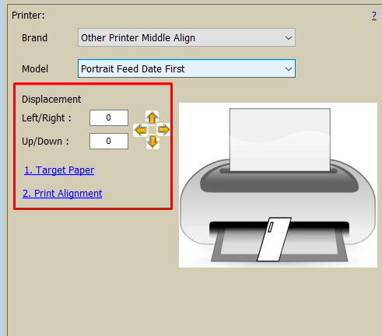
Task: Select the Portrait Feed Date First model box
Action: coord(187,68)
